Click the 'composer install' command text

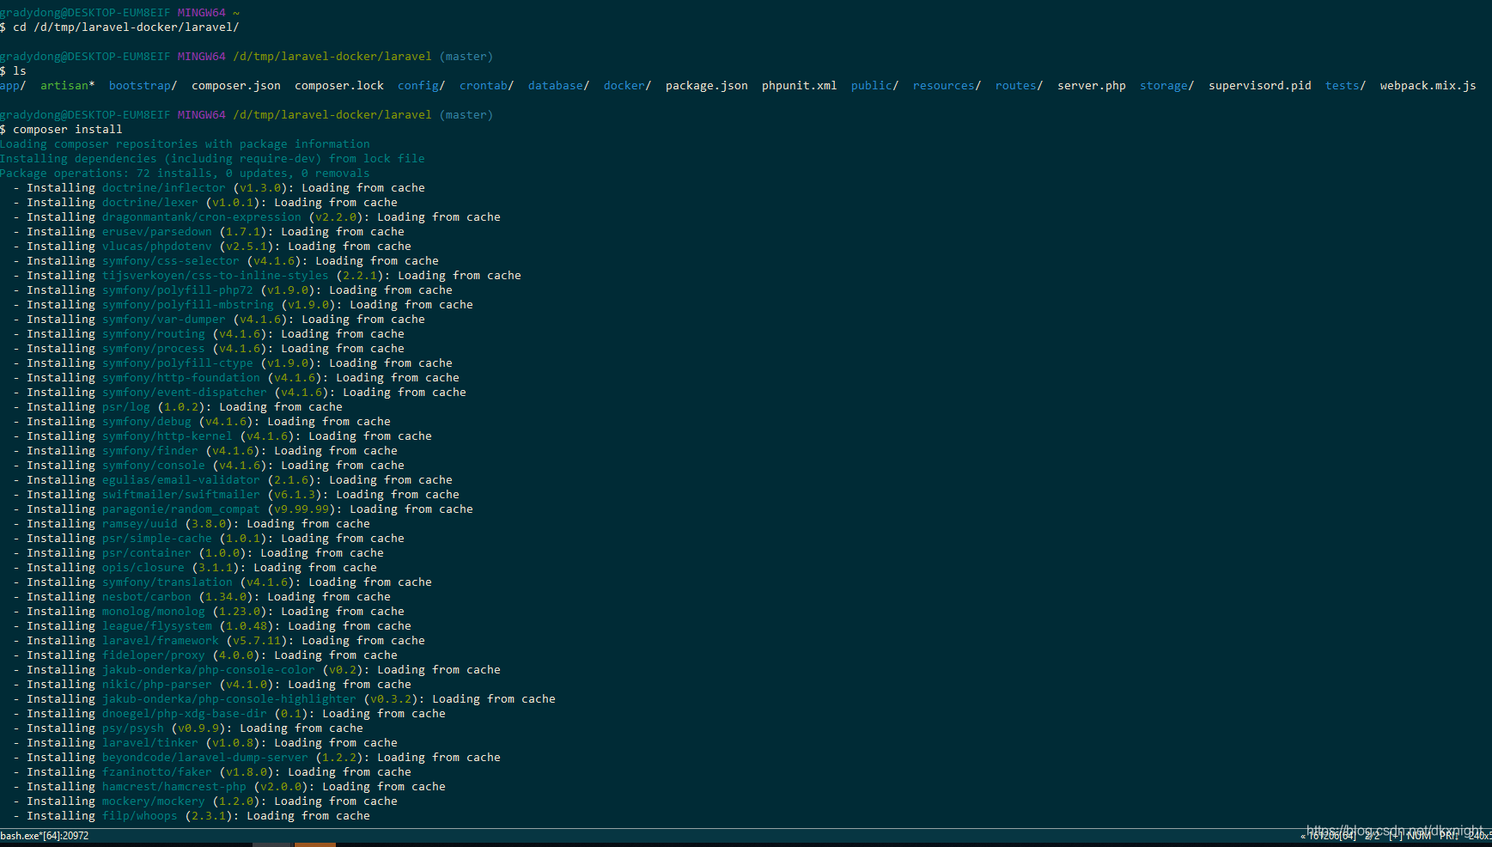pos(68,130)
